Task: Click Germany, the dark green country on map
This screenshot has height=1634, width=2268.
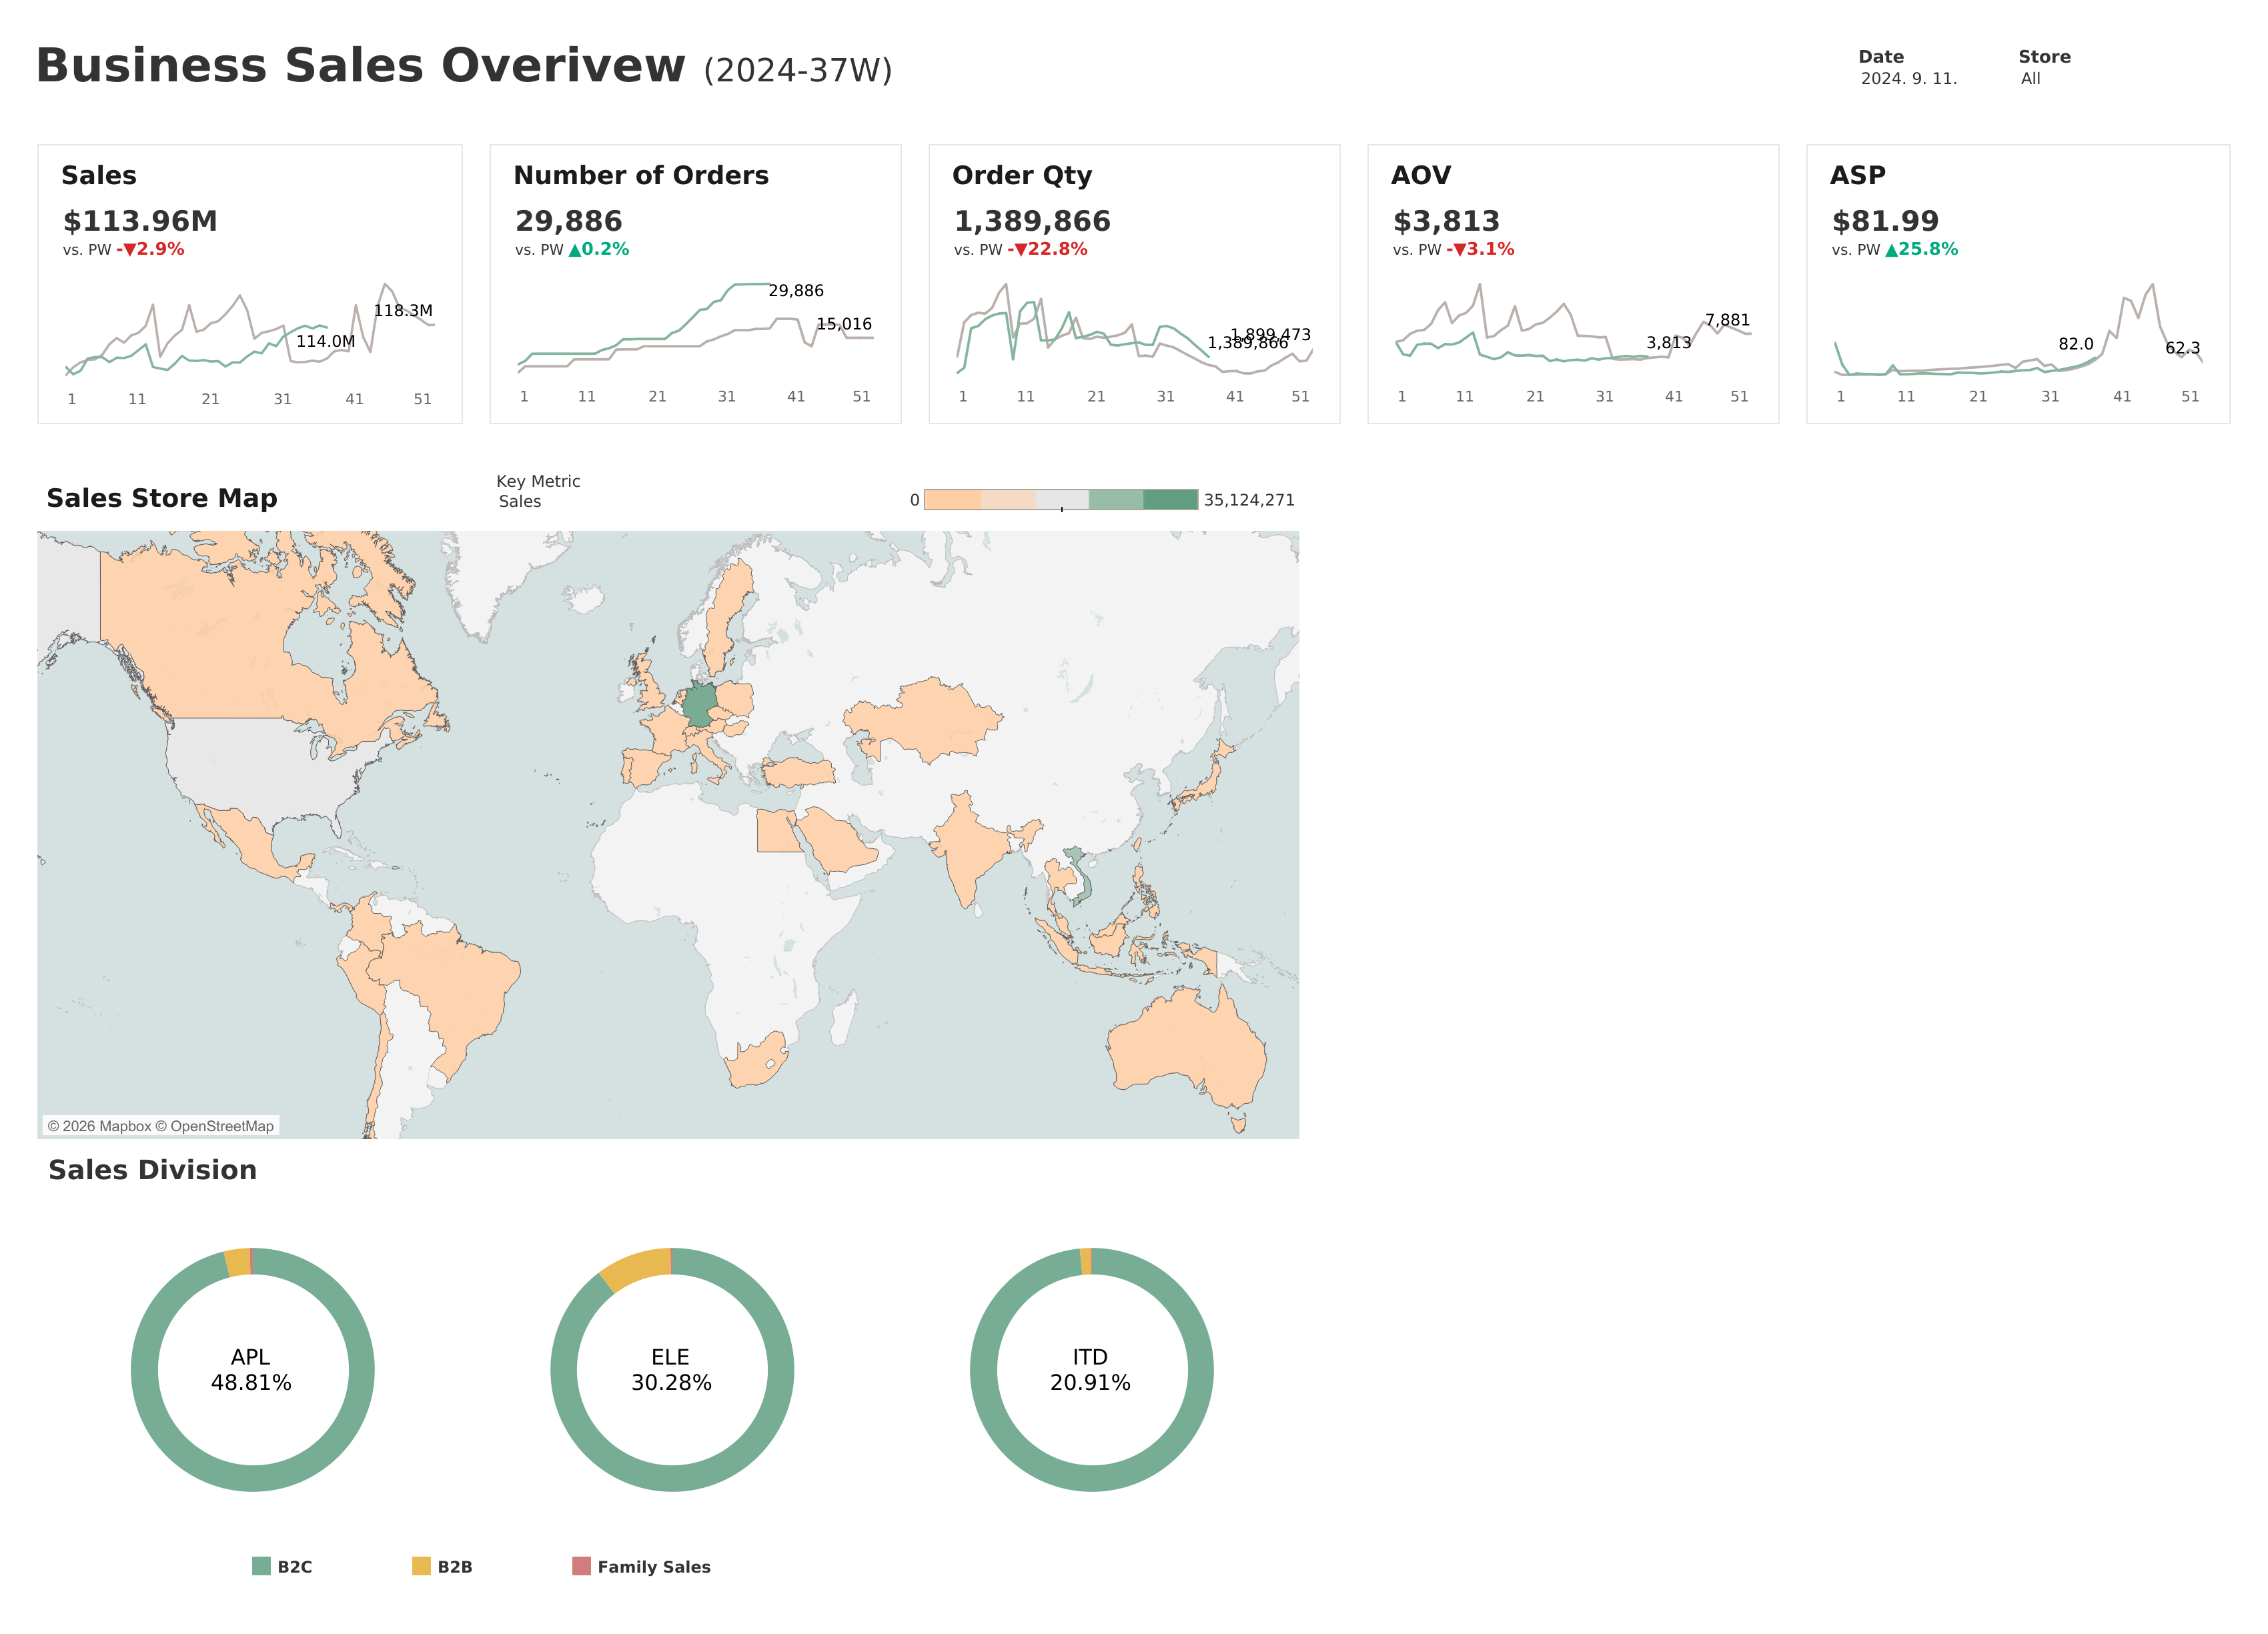Action: pyautogui.click(x=700, y=704)
